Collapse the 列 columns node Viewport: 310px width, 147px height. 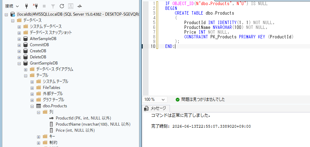[38, 112]
